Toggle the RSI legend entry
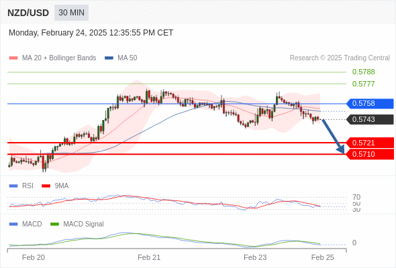The image size is (396, 268). point(21,186)
